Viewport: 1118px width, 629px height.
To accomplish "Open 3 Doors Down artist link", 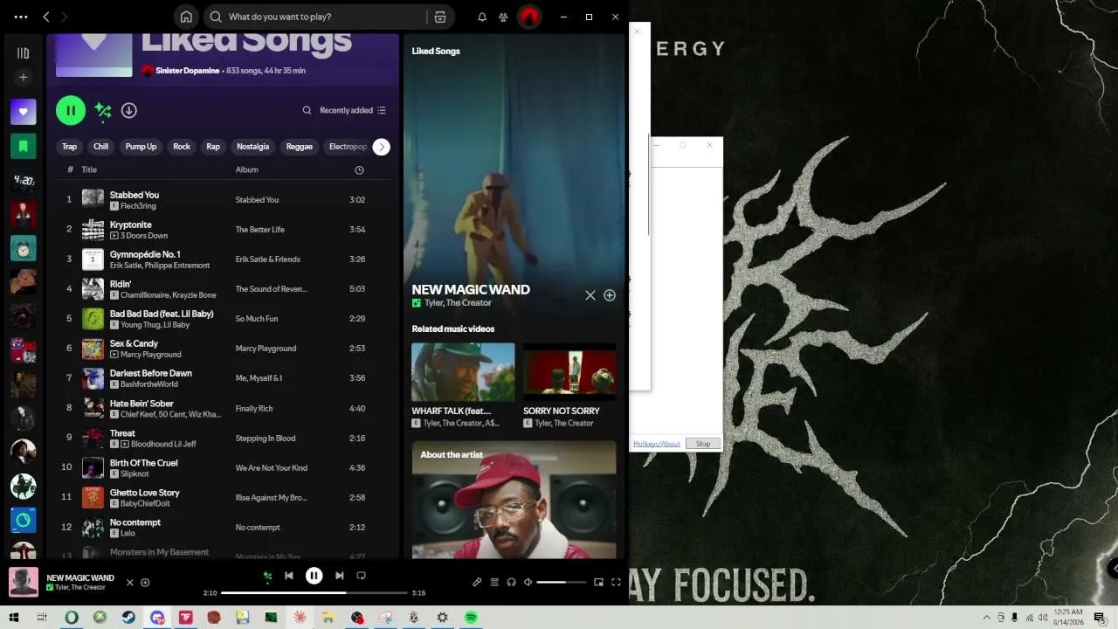I will 144,236.
